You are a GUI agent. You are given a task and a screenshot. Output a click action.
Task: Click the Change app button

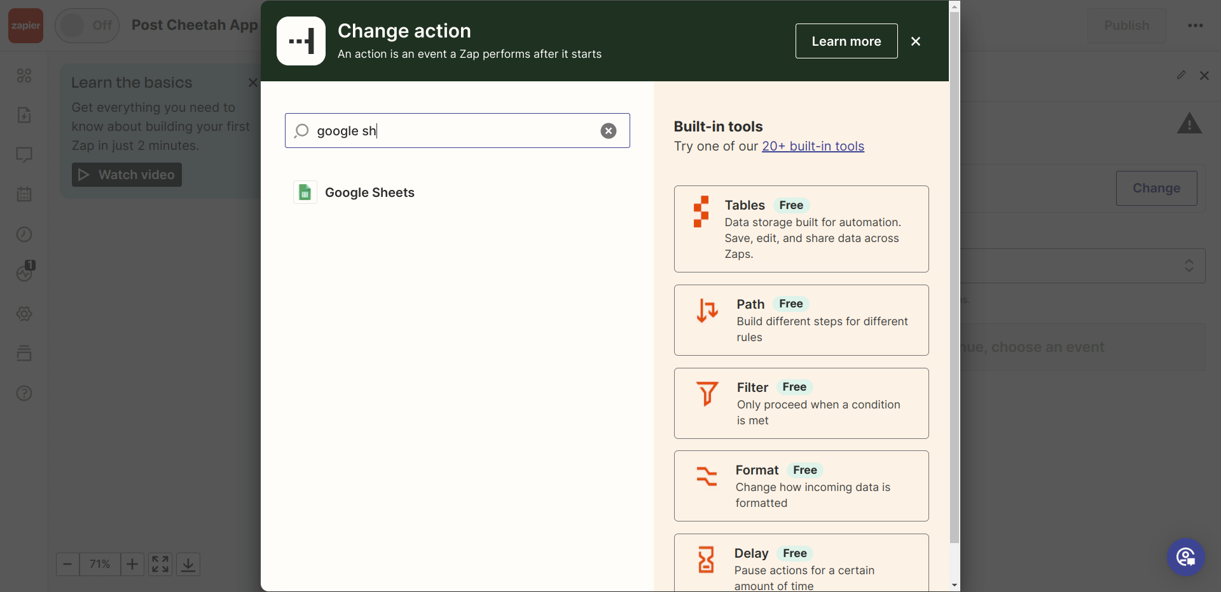coord(1156,188)
